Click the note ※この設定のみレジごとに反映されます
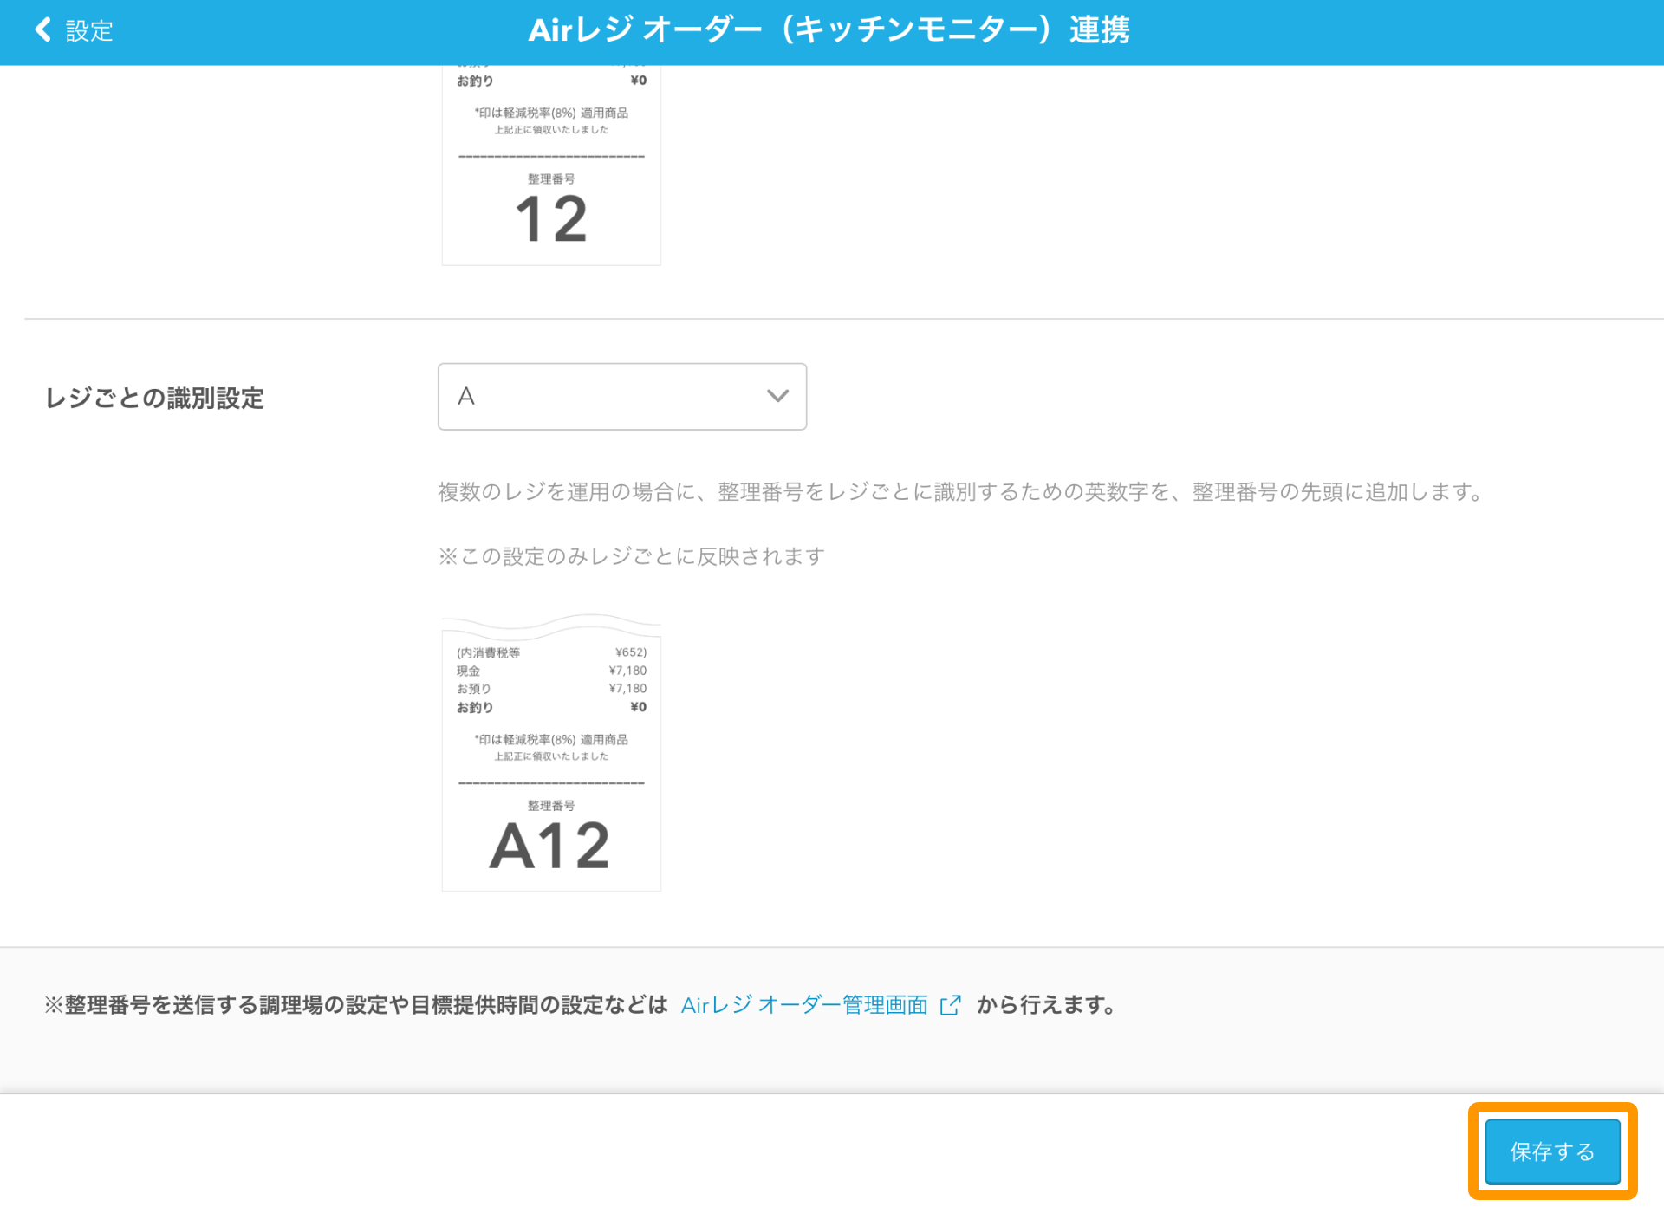The image size is (1664, 1213). coord(631,556)
